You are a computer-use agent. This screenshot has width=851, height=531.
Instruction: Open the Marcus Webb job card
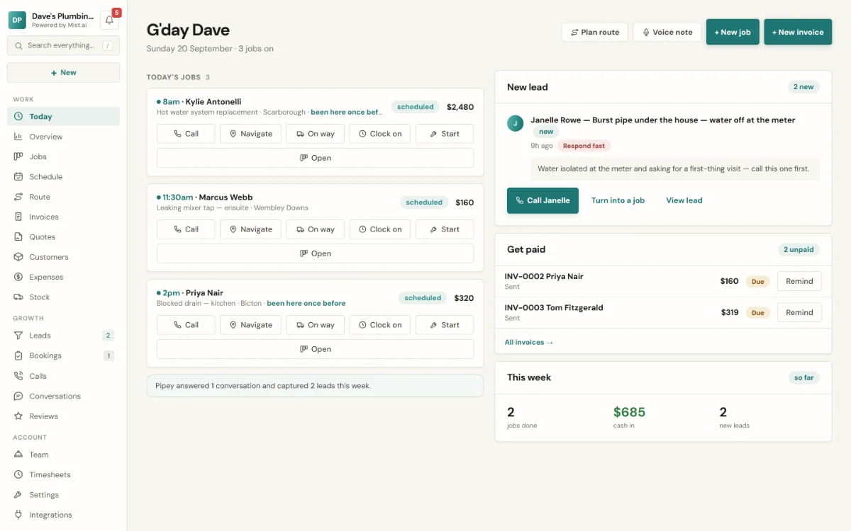(x=315, y=253)
